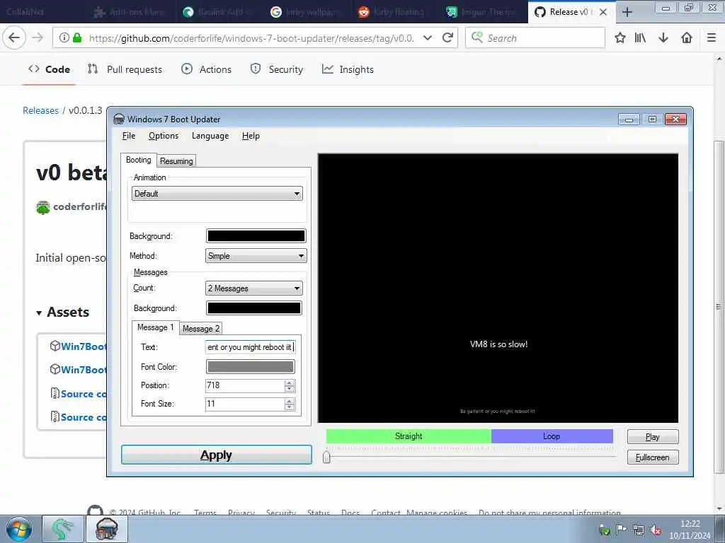Click the Play button
This screenshot has height=543, width=725.
pyautogui.click(x=652, y=437)
